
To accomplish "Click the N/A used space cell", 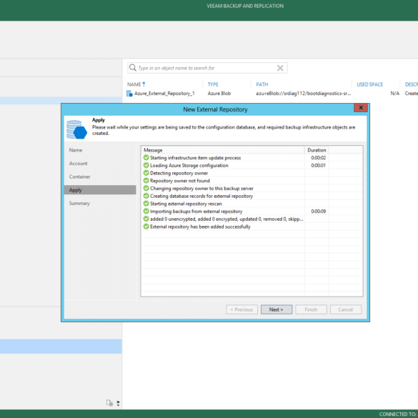I will coord(395,94).
